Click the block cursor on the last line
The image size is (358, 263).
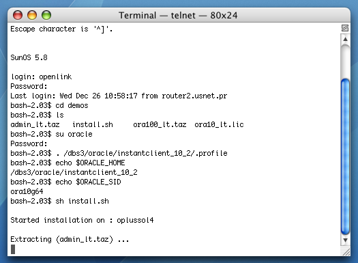(13, 249)
